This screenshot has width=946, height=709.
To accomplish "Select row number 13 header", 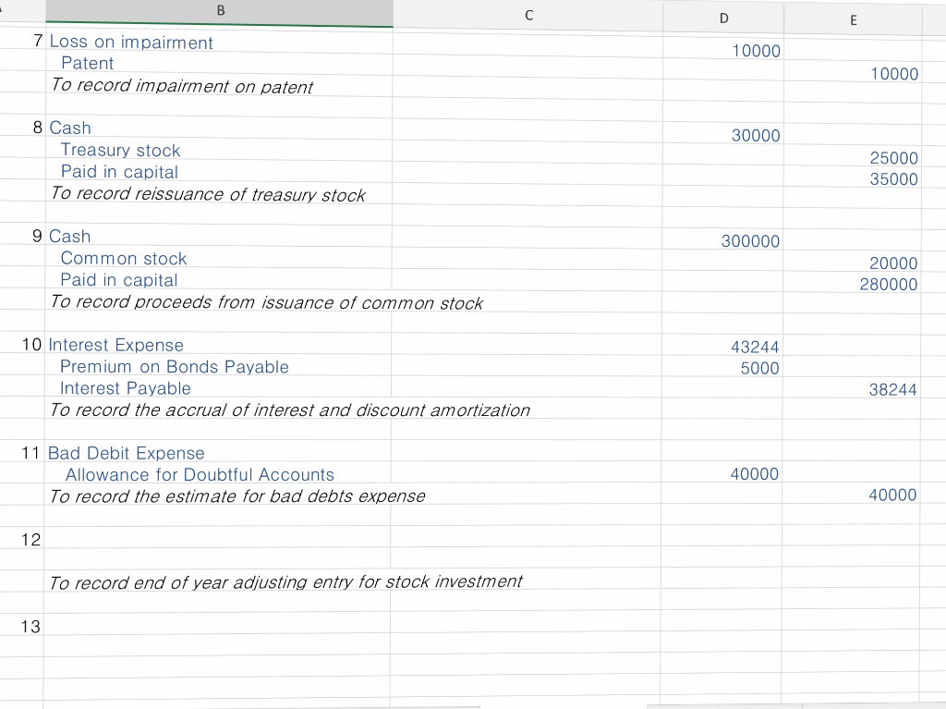I will point(29,627).
